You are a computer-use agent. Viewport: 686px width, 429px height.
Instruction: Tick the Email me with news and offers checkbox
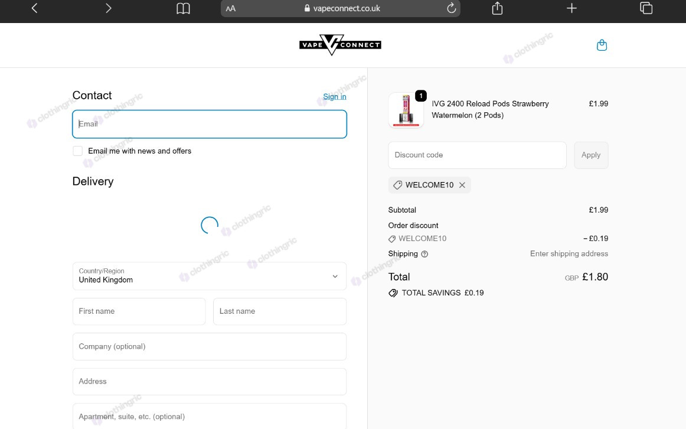(77, 151)
